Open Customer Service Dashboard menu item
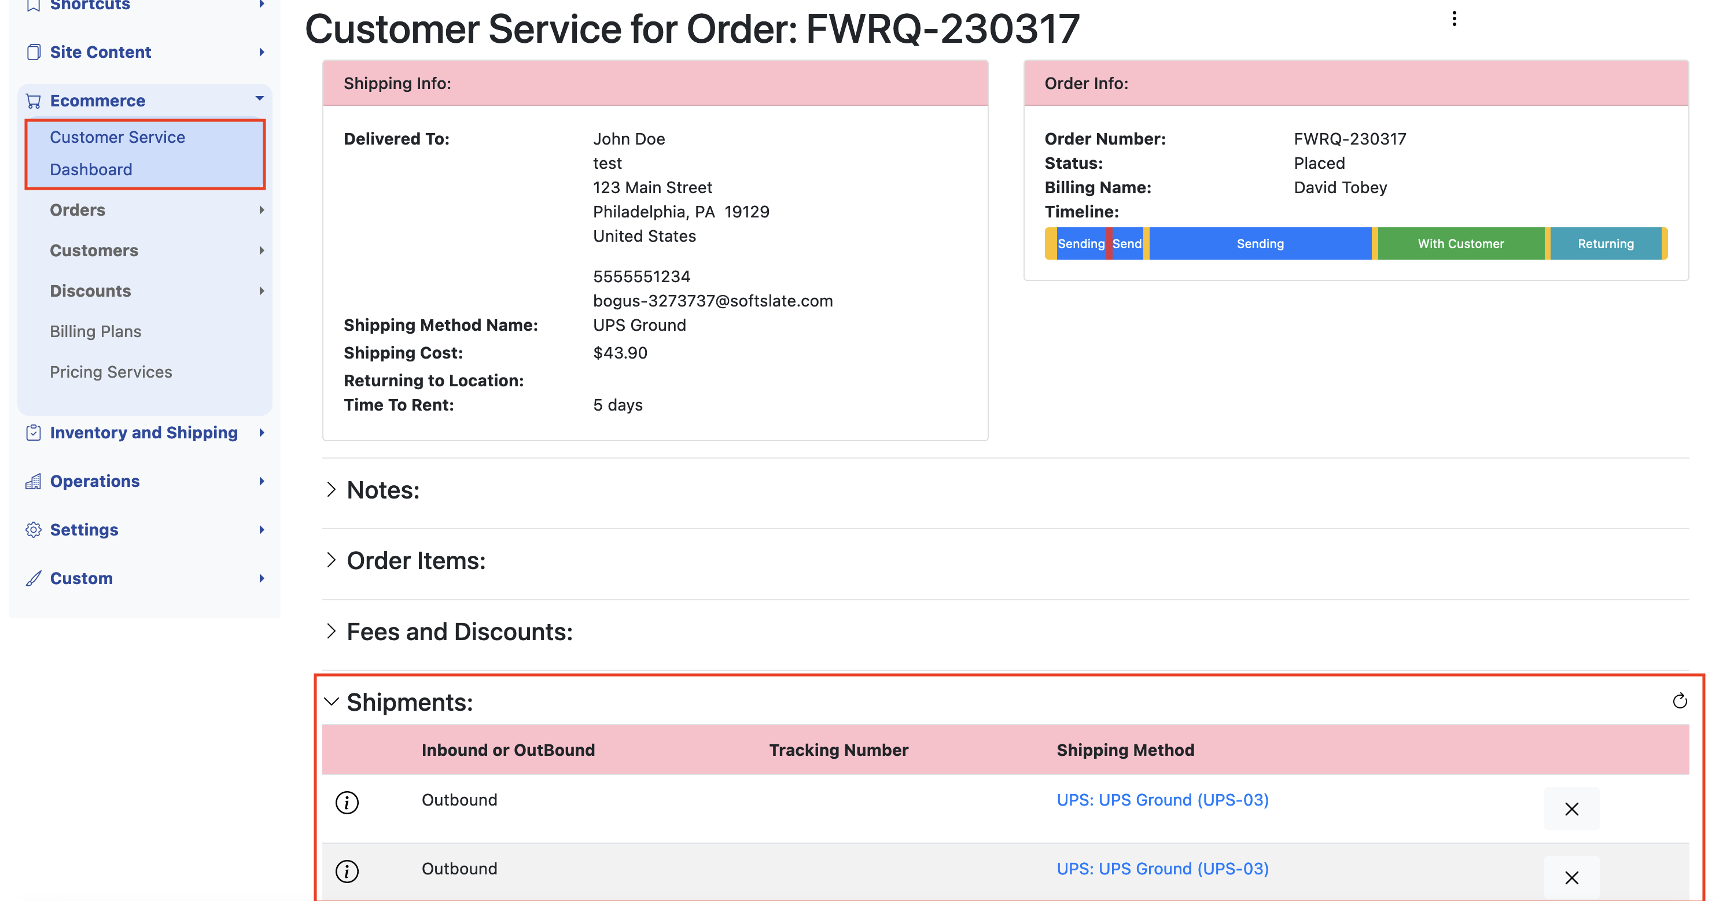The height and width of the screenshot is (901, 1723). tap(145, 154)
